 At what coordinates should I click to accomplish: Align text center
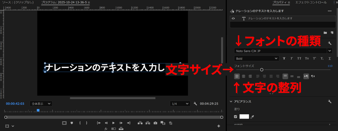243,76
